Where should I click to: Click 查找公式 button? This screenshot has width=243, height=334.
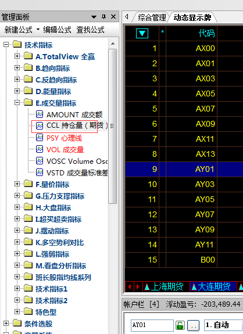pos(90,30)
